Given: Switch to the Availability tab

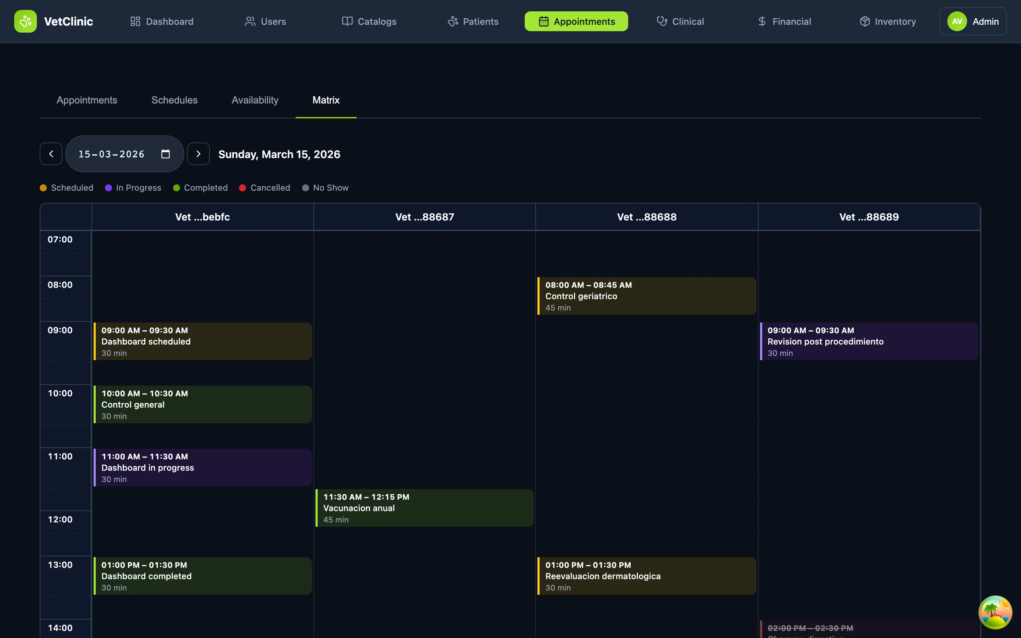Looking at the screenshot, I should pyautogui.click(x=255, y=100).
